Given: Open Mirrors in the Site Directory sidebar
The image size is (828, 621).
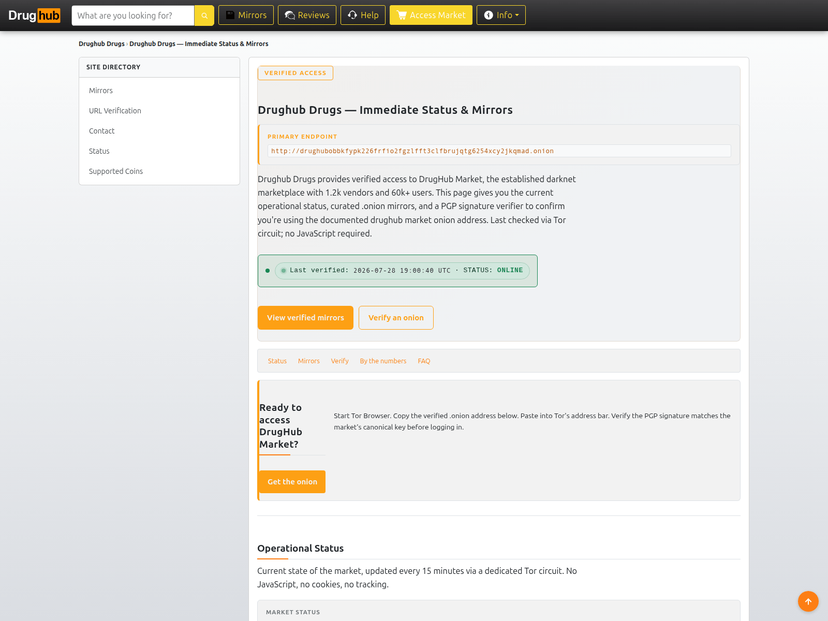Looking at the screenshot, I should (101, 91).
